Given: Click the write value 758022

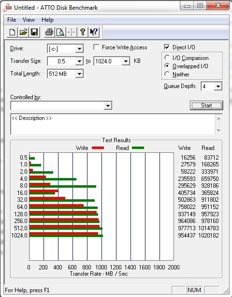Looking at the screenshot, I should 187,207.
